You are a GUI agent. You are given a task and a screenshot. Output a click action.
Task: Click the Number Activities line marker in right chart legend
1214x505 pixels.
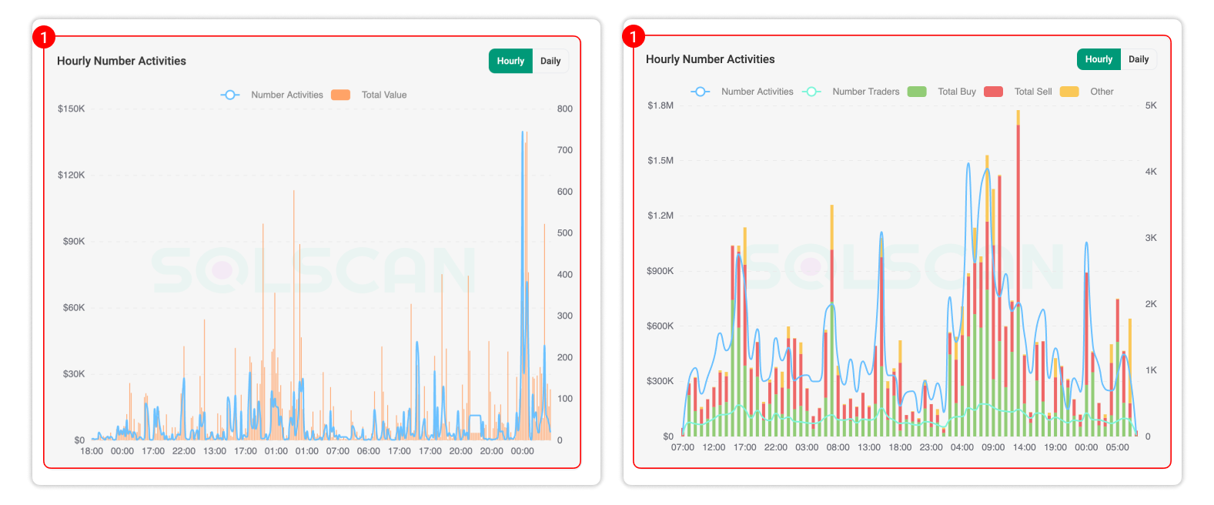pos(701,92)
